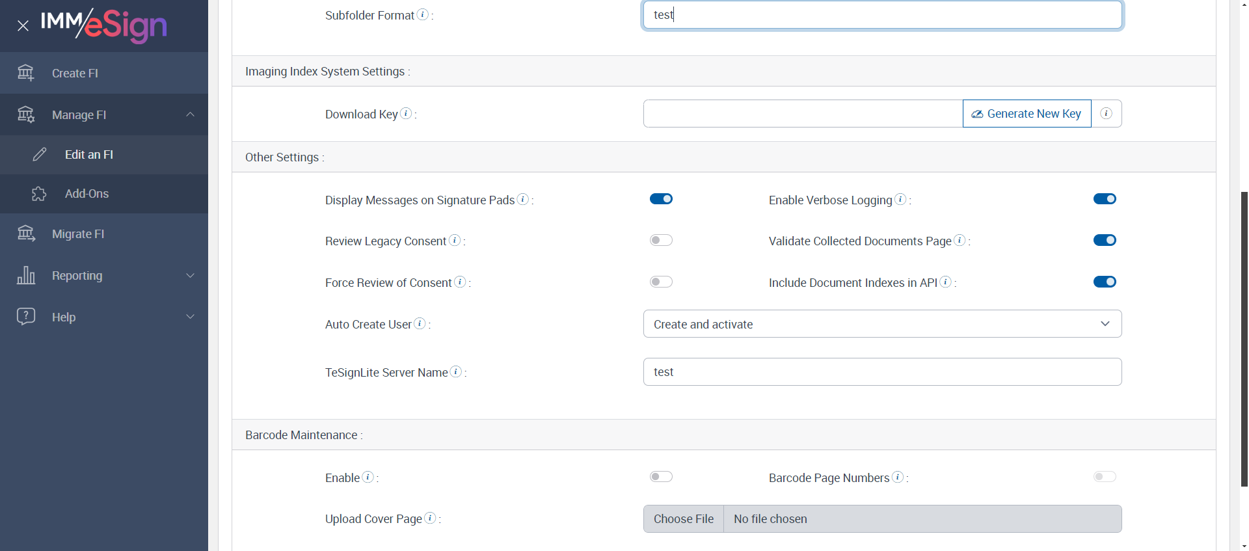Enable the Review Legacy Consent toggle
Viewport: 1249px width, 551px height.
tap(661, 241)
